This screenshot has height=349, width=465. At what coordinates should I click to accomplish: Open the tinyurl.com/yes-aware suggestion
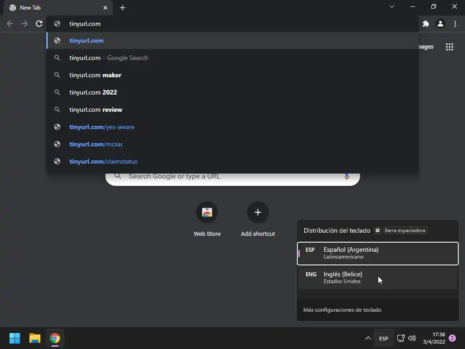[x=232, y=127]
